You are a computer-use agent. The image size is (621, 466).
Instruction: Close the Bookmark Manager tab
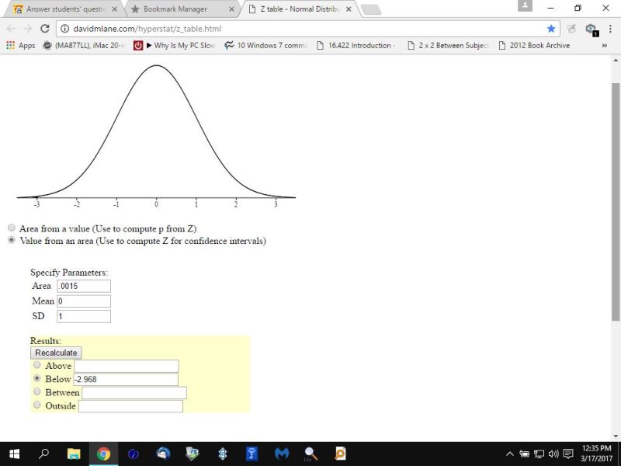click(231, 9)
